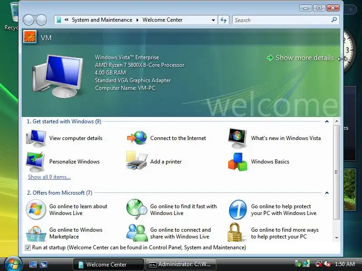This screenshot has width=362, height=271.
Task: Click Show all 9 items link
Action: click(49, 177)
